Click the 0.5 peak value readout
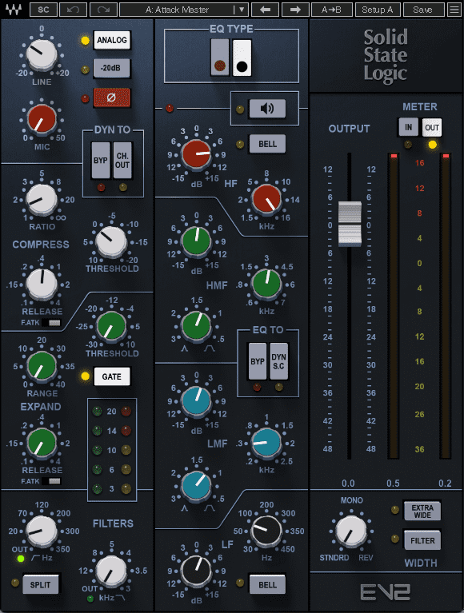464x613 pixels. point(393,484)
